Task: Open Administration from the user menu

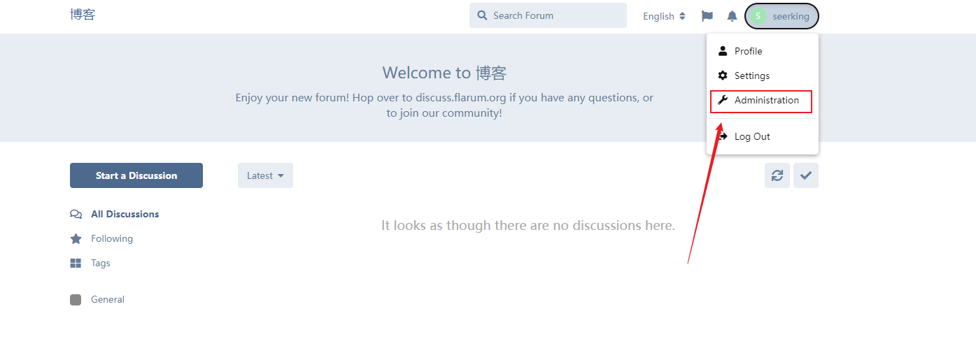Action: [x=763, y=100]
